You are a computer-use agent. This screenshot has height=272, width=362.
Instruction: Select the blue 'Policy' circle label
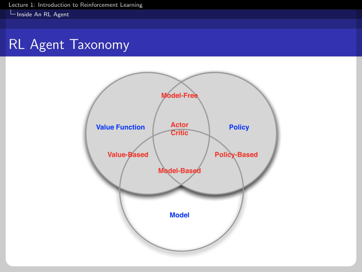pyautogui.click(x=239, y=127)
